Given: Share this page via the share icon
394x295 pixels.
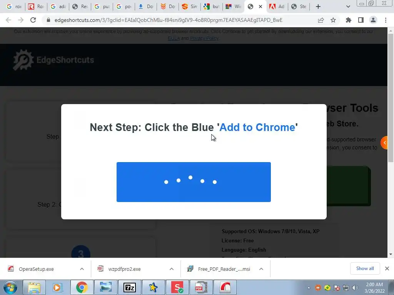Looking at the screenshot, I should [x=321, y=20].
